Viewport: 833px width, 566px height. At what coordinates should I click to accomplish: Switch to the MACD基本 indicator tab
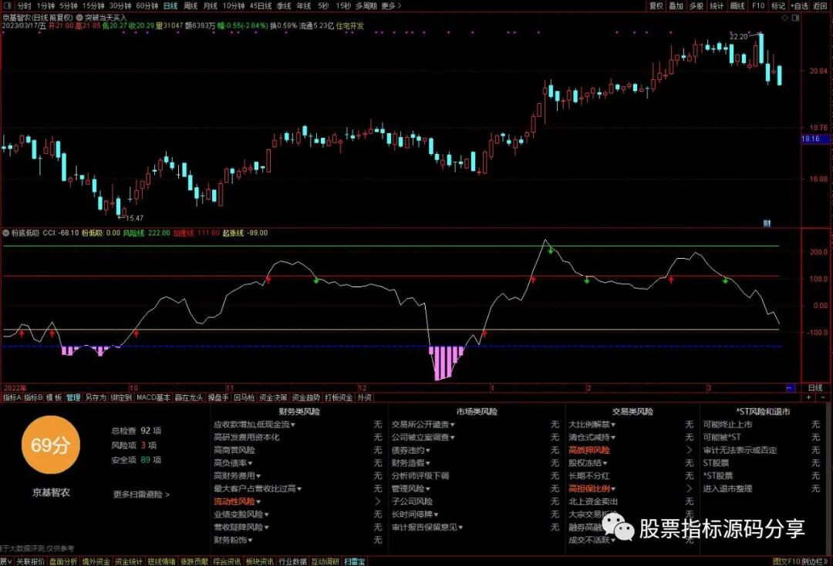pyautogui.click(x=153, y=397)
